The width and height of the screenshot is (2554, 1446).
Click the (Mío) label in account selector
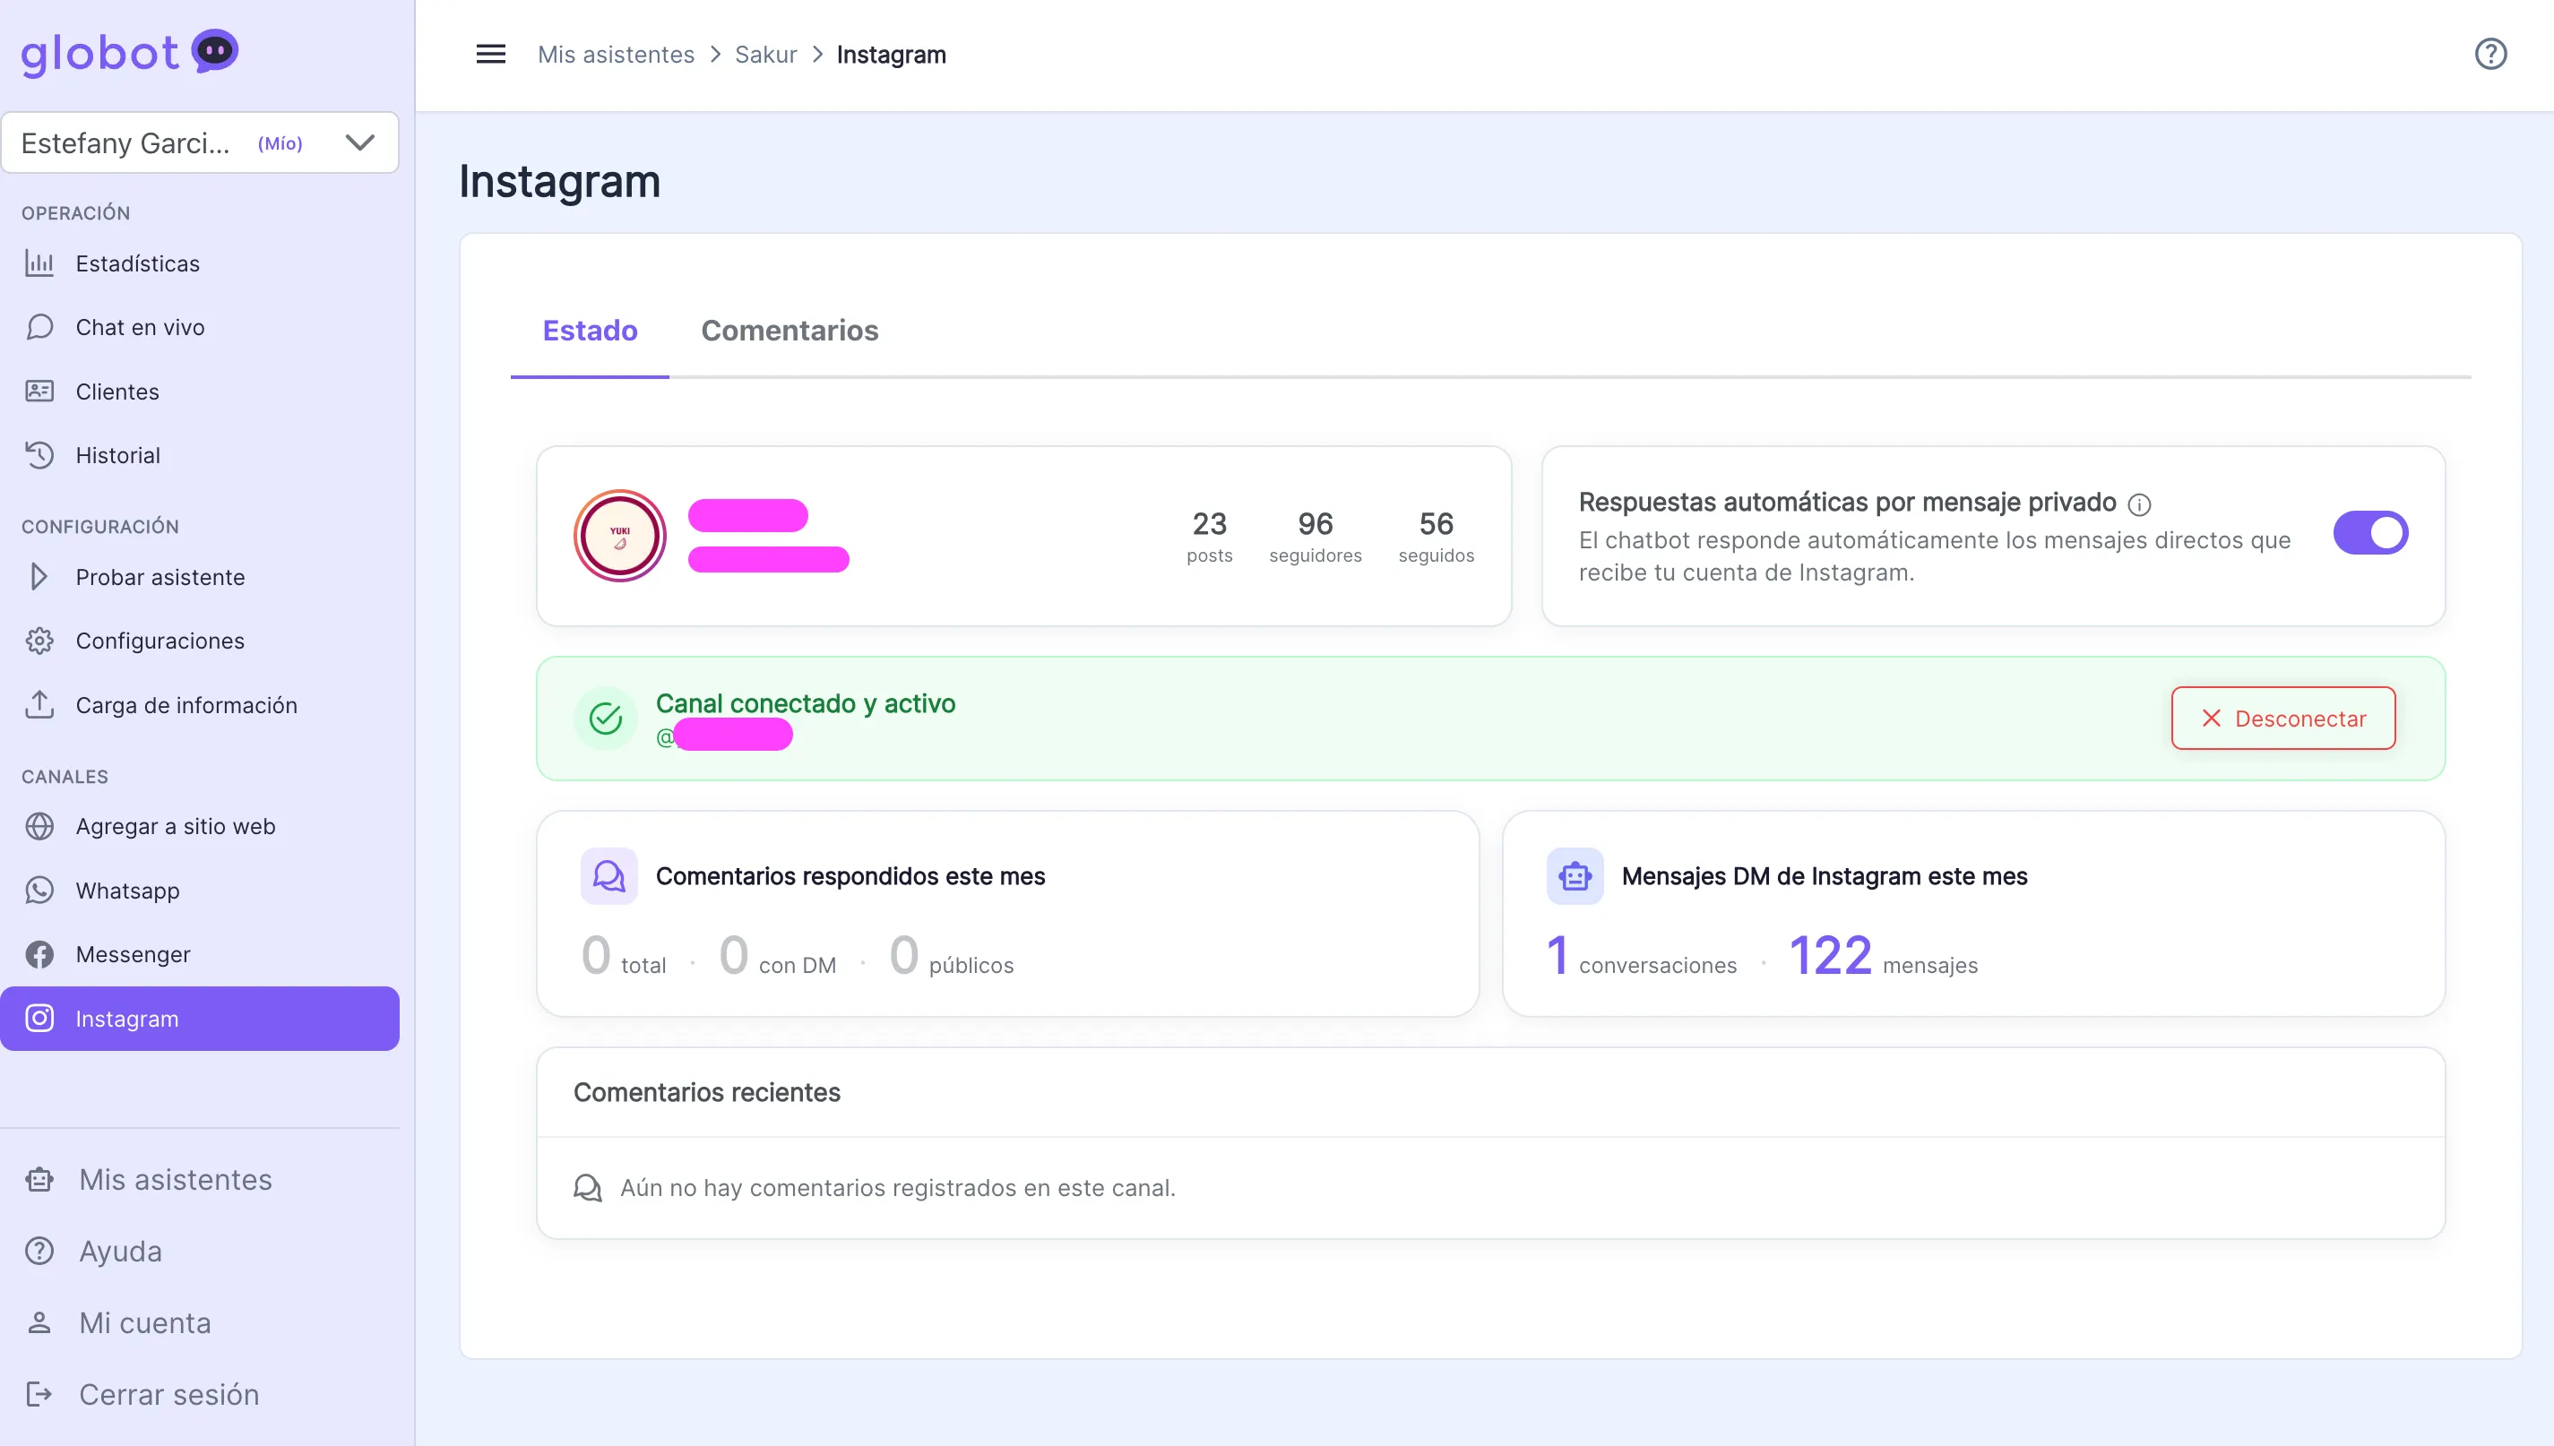[x=280, y=143]
